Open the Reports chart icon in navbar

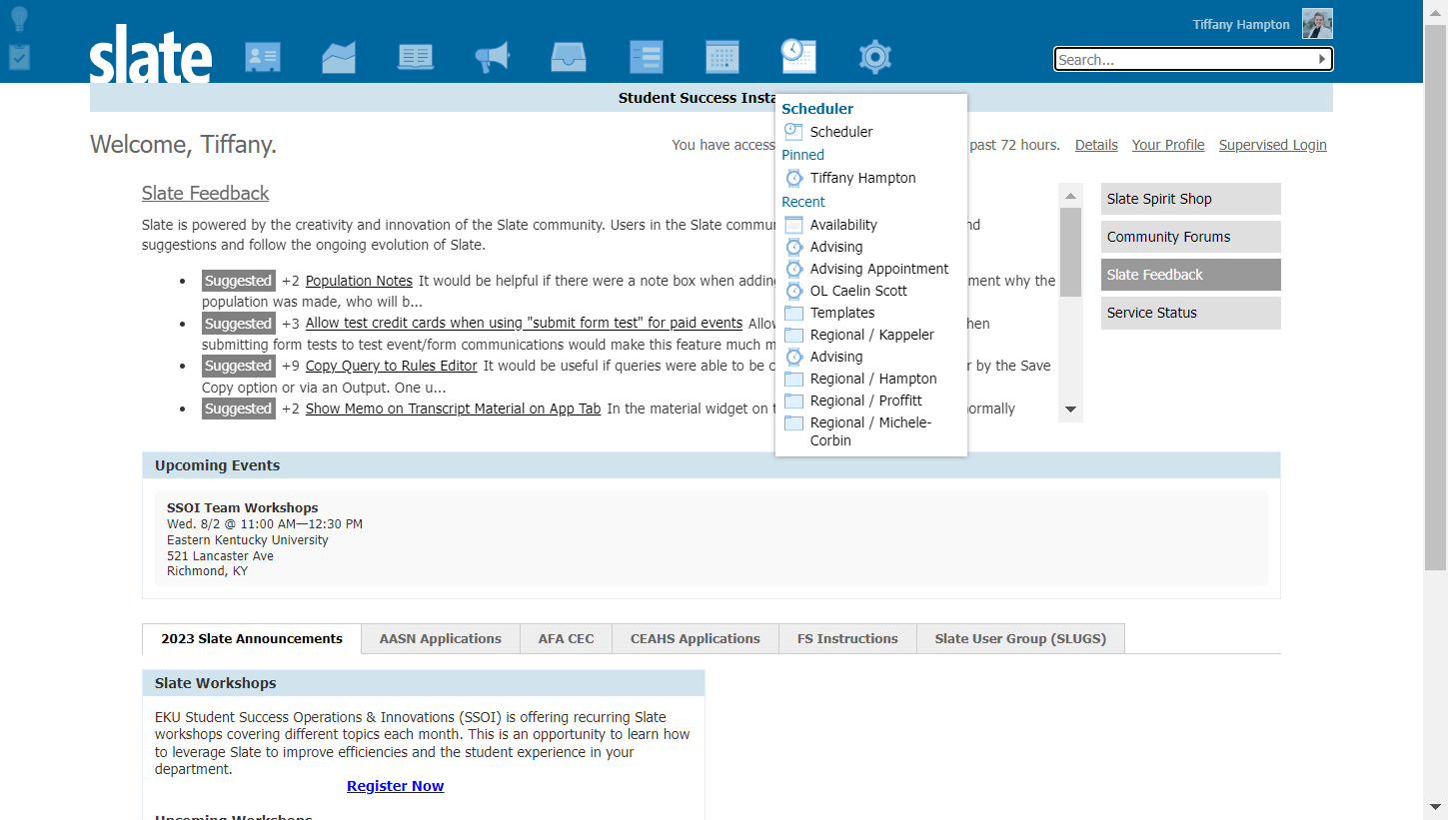tap(339, 57)
